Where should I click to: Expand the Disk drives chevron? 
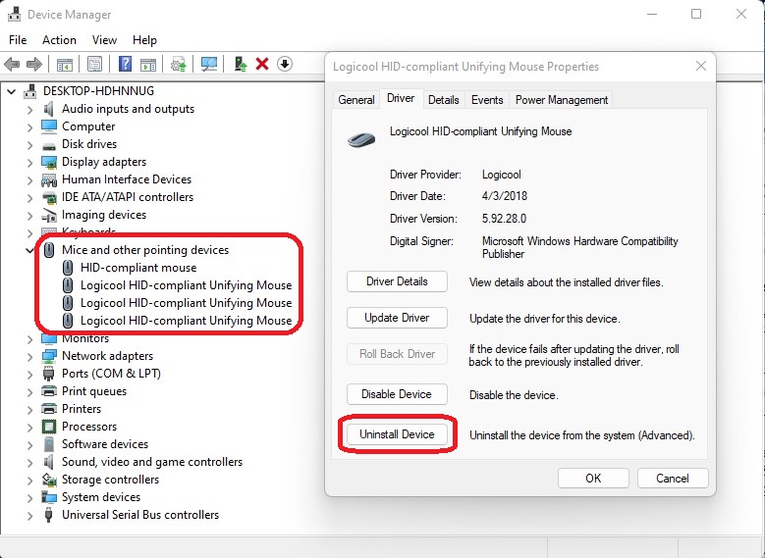tap(30, 145)
